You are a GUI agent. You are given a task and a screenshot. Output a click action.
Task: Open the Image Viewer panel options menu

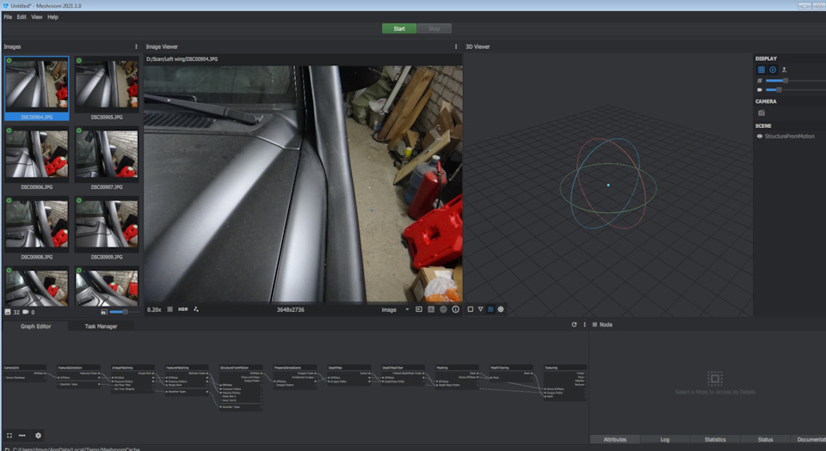456,46
